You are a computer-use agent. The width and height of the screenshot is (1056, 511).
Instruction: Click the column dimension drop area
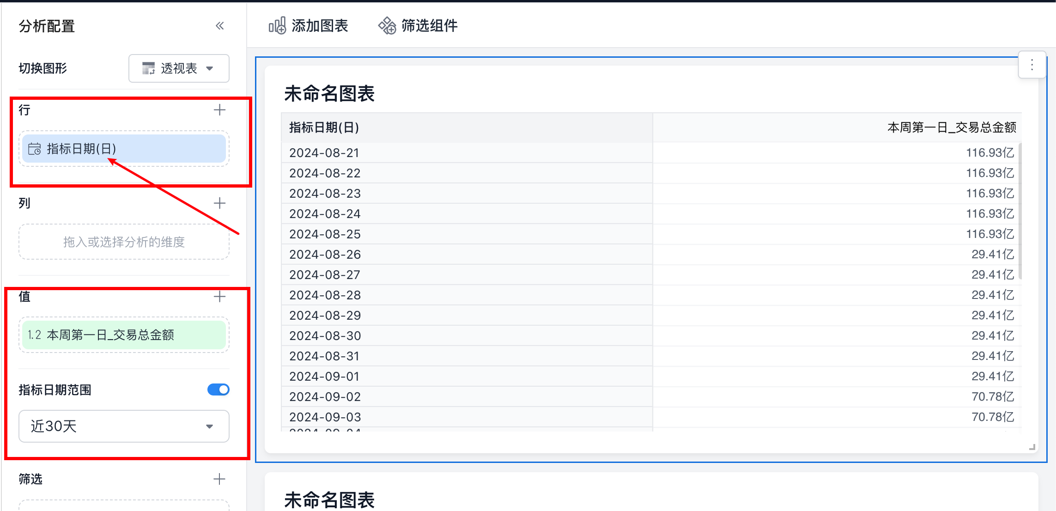(x=124, y=242)
